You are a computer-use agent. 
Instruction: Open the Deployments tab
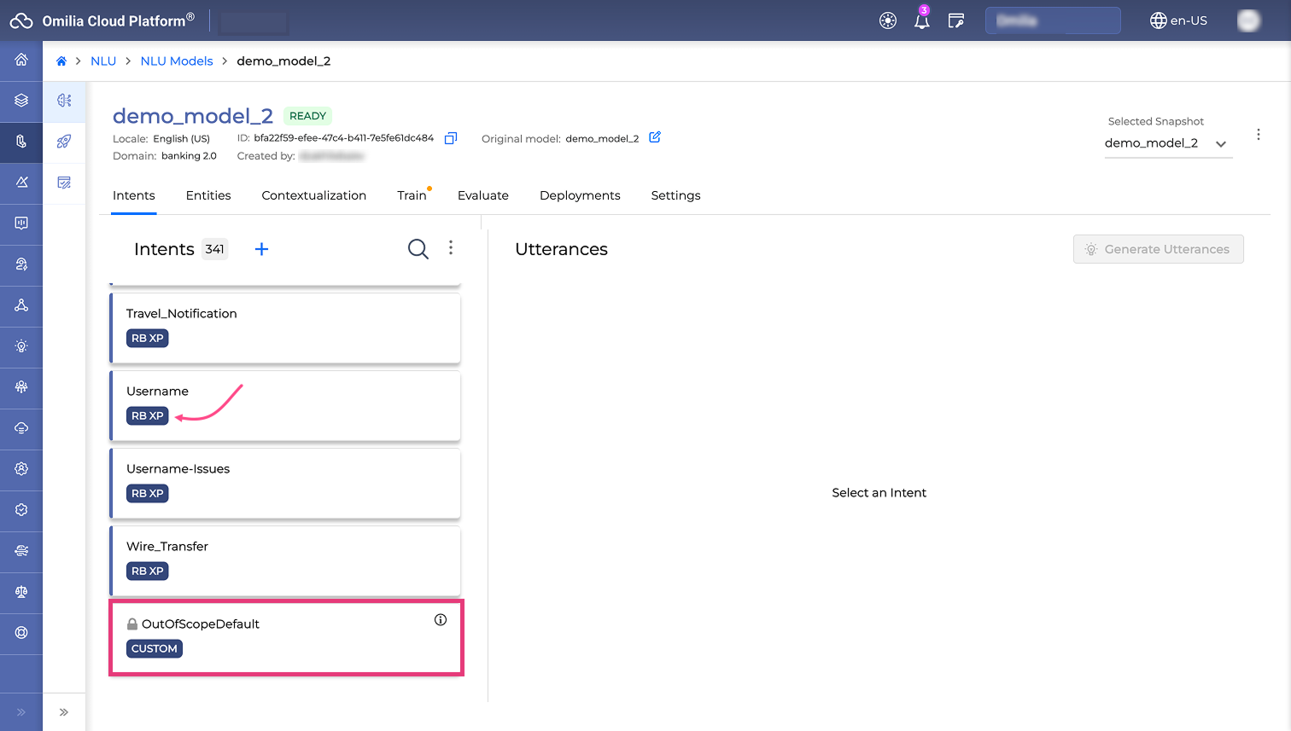(x=580, y=195)
